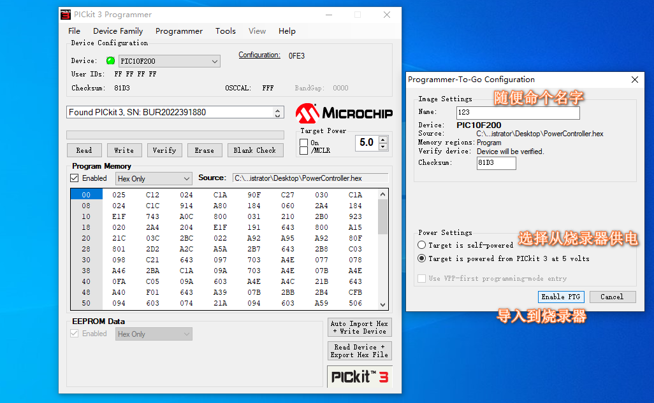Increase target voltage with up arrow
The image size is (654, 403).
383,139
